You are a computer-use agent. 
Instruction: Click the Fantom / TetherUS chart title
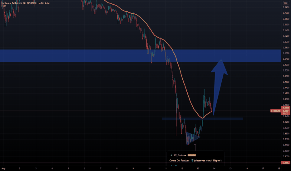pyautogui.click(x=25, y=3)
